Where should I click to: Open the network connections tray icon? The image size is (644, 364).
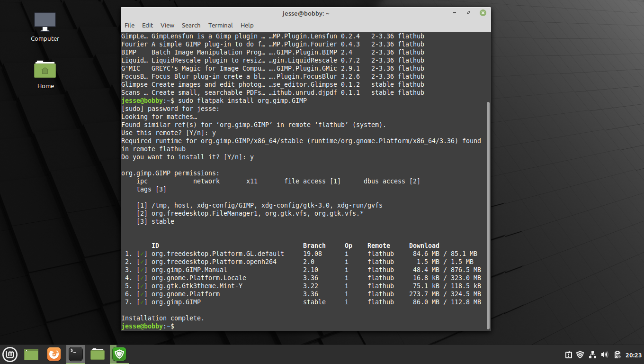pos(593,355)
